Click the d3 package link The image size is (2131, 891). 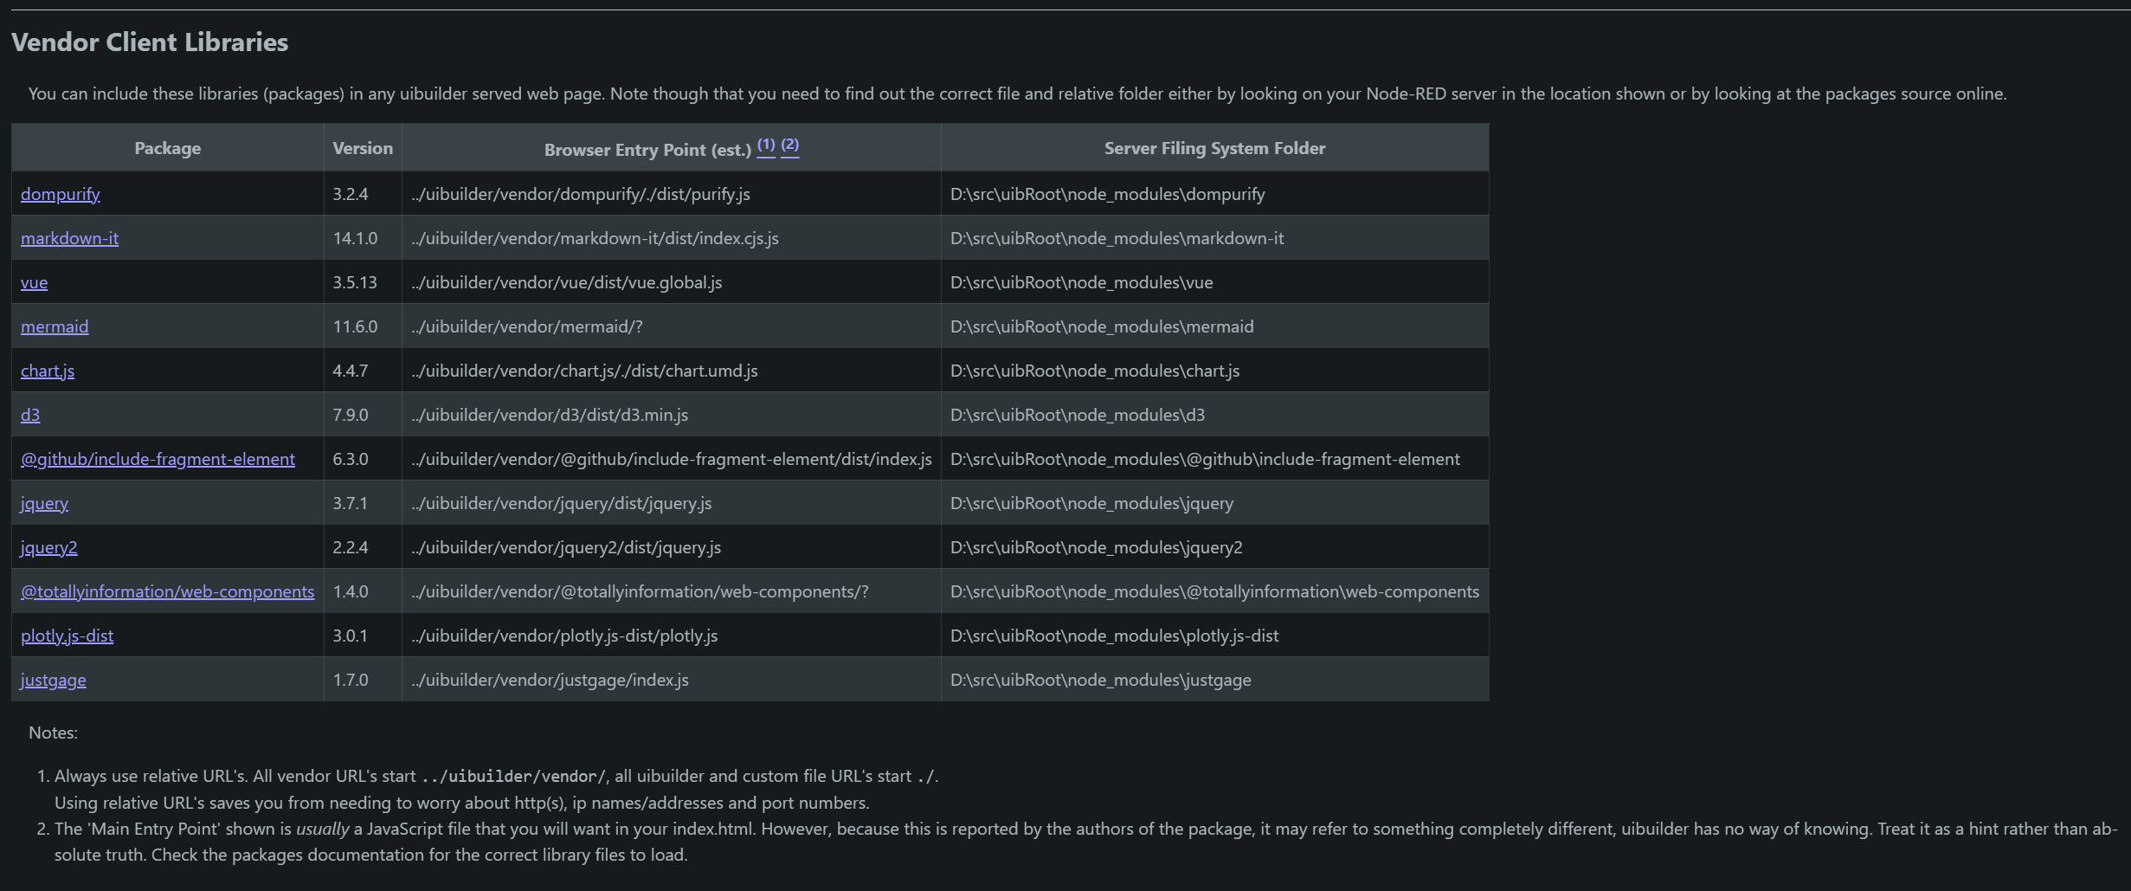[x=30, y=415]
